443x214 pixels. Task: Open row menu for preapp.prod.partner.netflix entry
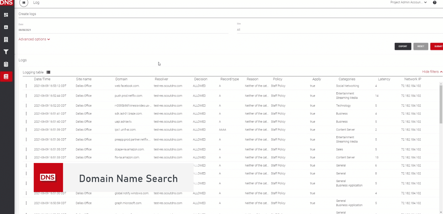pyautogui.click(x=26, y=140)
